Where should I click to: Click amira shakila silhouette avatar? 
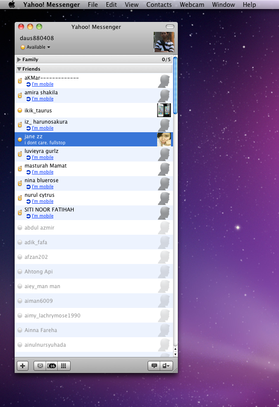(x=164, y=96)
